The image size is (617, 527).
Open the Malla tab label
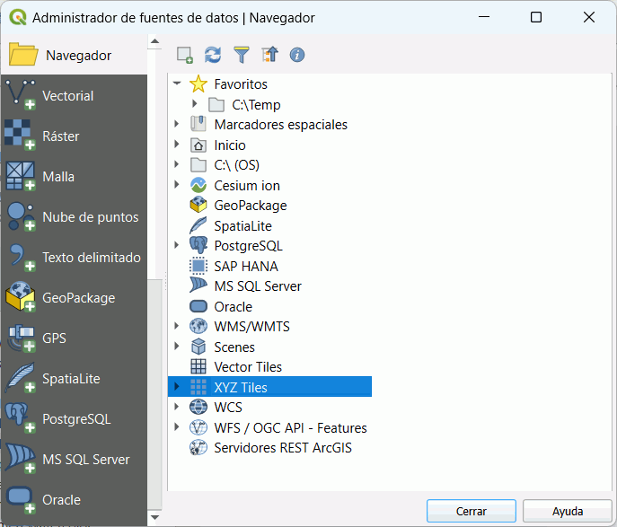point(58,177)
